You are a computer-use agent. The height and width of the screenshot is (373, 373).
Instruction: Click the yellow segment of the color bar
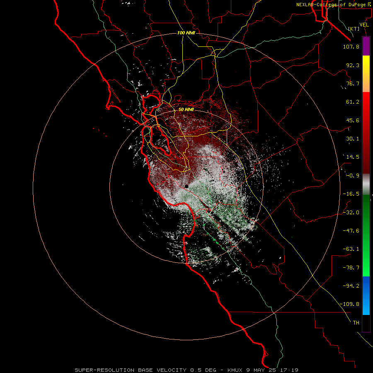(366, 74)
